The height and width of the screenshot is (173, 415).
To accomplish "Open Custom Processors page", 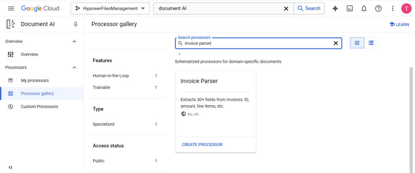I will (x=39, y=107).
